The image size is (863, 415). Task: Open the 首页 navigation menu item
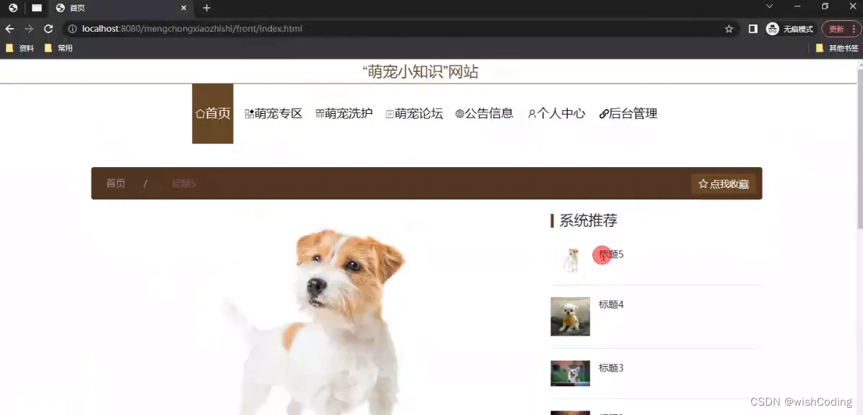[212, 114]
